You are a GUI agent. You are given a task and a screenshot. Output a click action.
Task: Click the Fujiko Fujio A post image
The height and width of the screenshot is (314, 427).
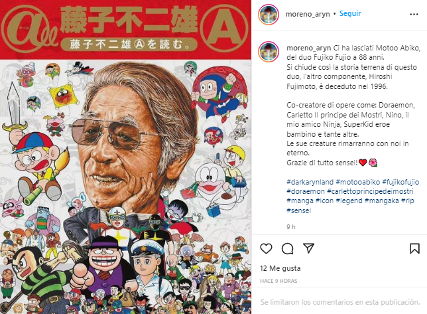point(125,157)
